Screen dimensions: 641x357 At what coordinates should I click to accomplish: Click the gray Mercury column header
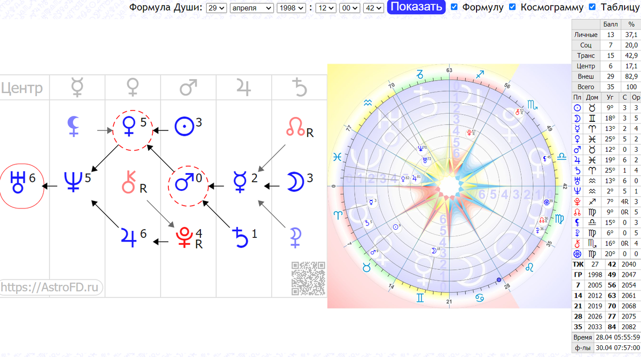pos(76,87)
